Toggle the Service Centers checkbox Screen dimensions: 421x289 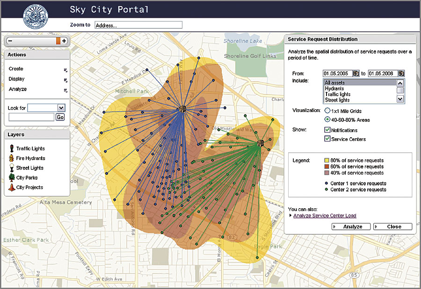point(327,139)
